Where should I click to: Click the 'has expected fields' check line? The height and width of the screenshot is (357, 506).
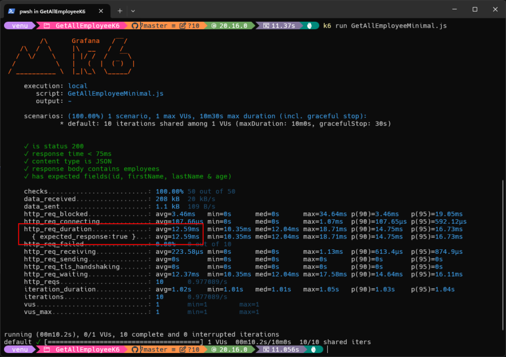(x=128, y=176)
